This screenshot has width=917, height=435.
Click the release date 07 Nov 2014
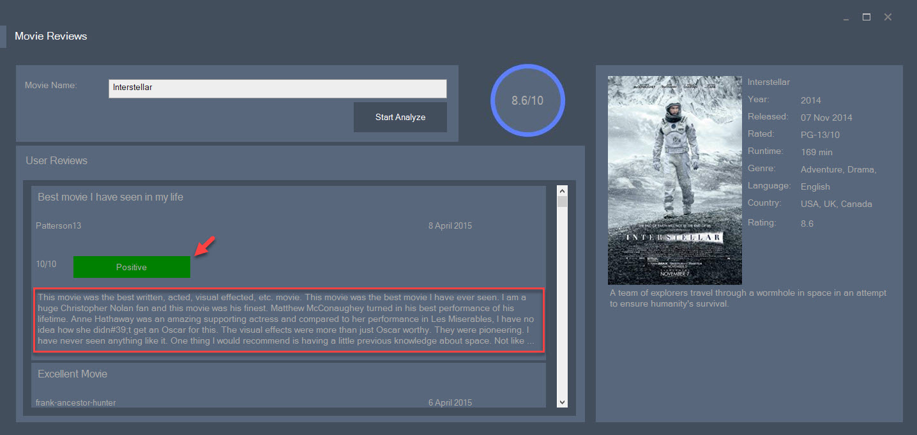pos(826,118)
